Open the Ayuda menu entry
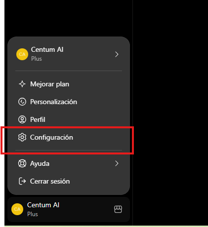Image resolution: width=208 pixels, height=227 pixels. 69,163
